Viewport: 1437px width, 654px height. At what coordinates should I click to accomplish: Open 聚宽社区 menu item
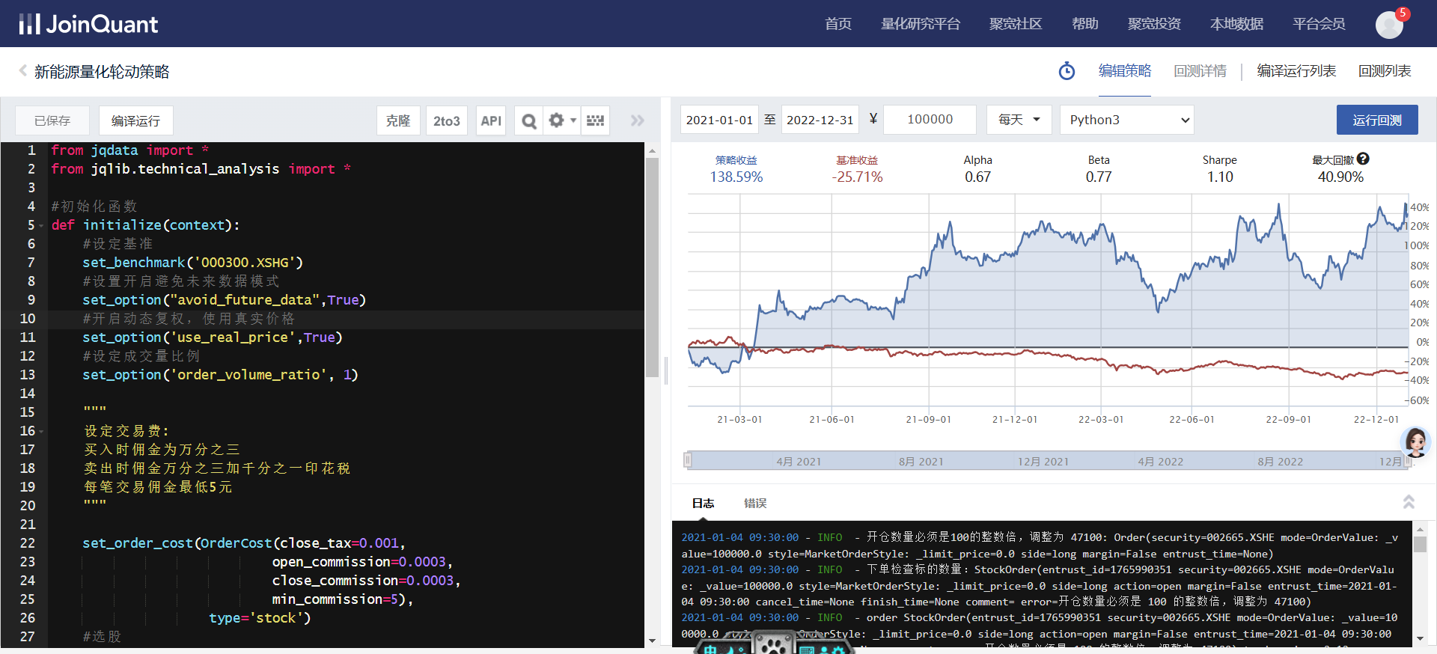tap(1016, 24)
